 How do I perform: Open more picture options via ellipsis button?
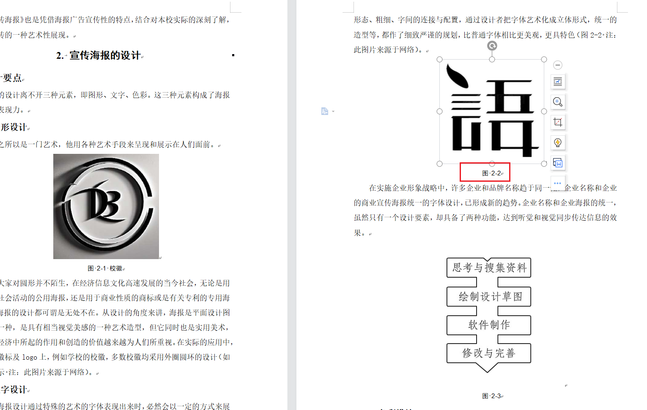(x=558, y=183)
